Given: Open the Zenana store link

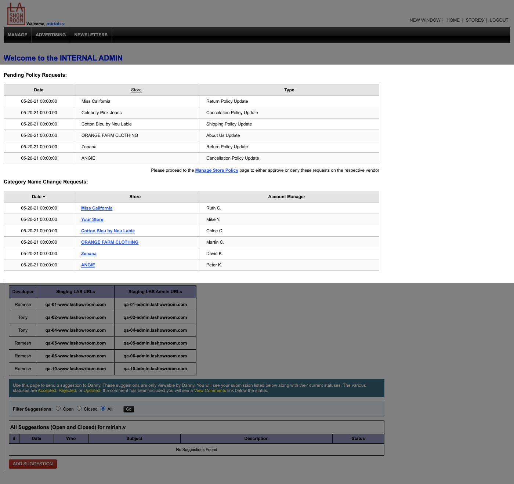Looking at the screenshot, I should [89, 254].
